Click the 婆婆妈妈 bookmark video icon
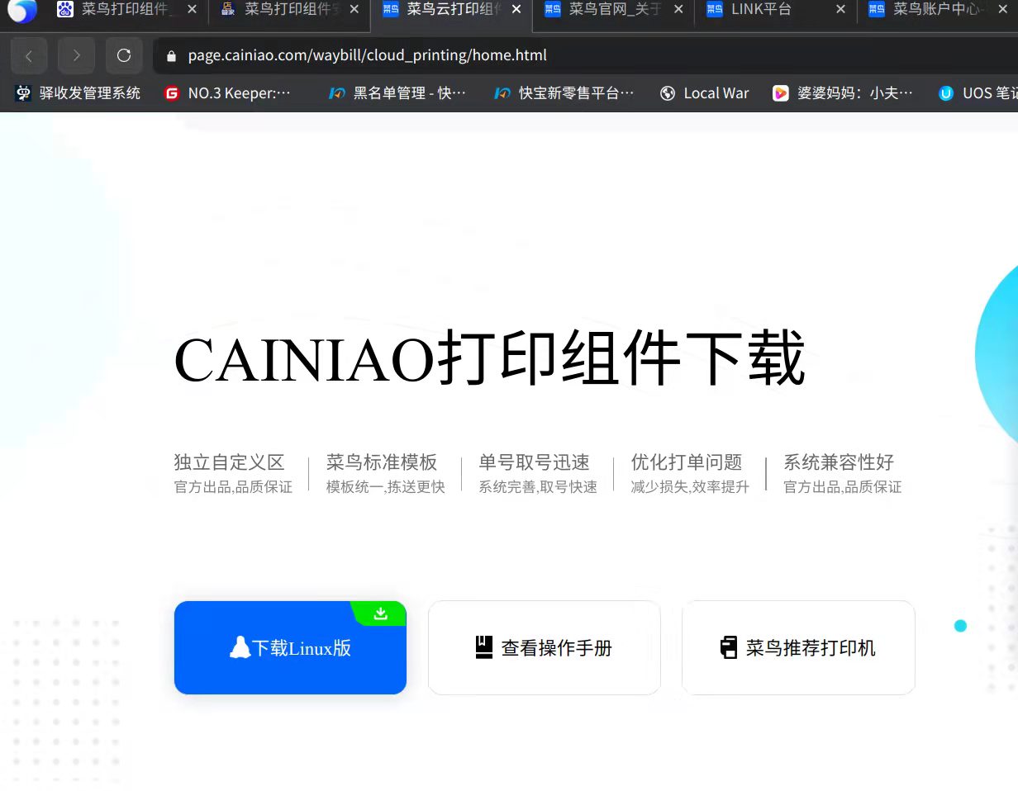The height and width of the screenshot is (791, 1018). (x=780, y=92)
